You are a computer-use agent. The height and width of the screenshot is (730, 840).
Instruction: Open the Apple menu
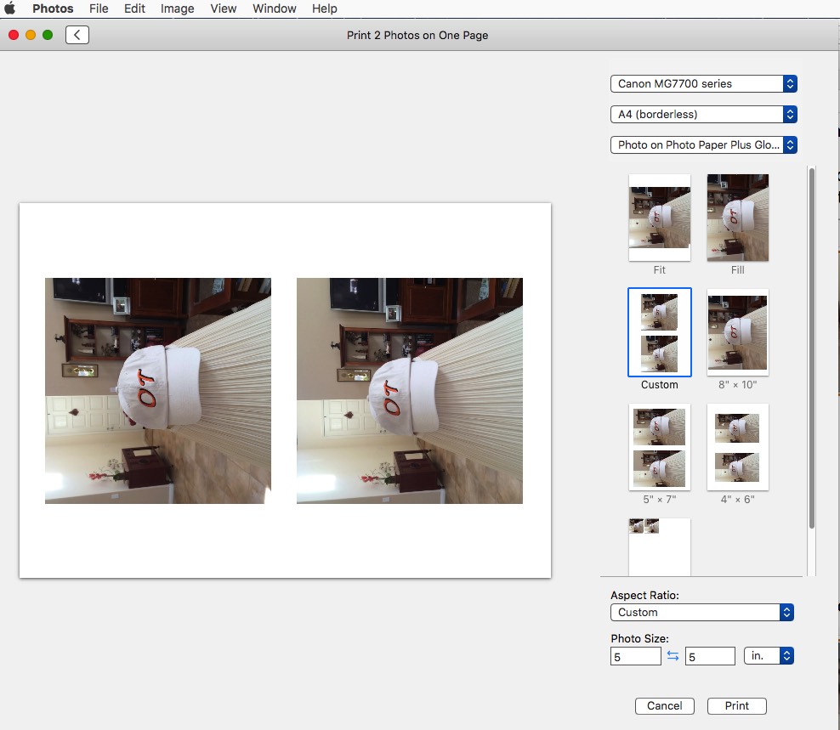pyautogui.click(x=10, y=8)
